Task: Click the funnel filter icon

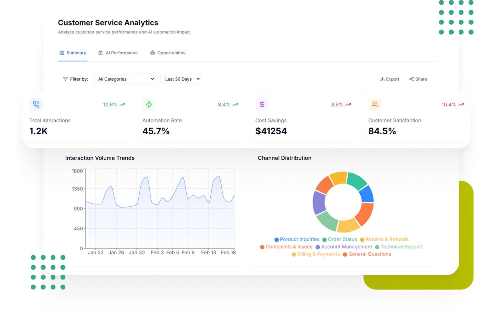Action: 65,79
